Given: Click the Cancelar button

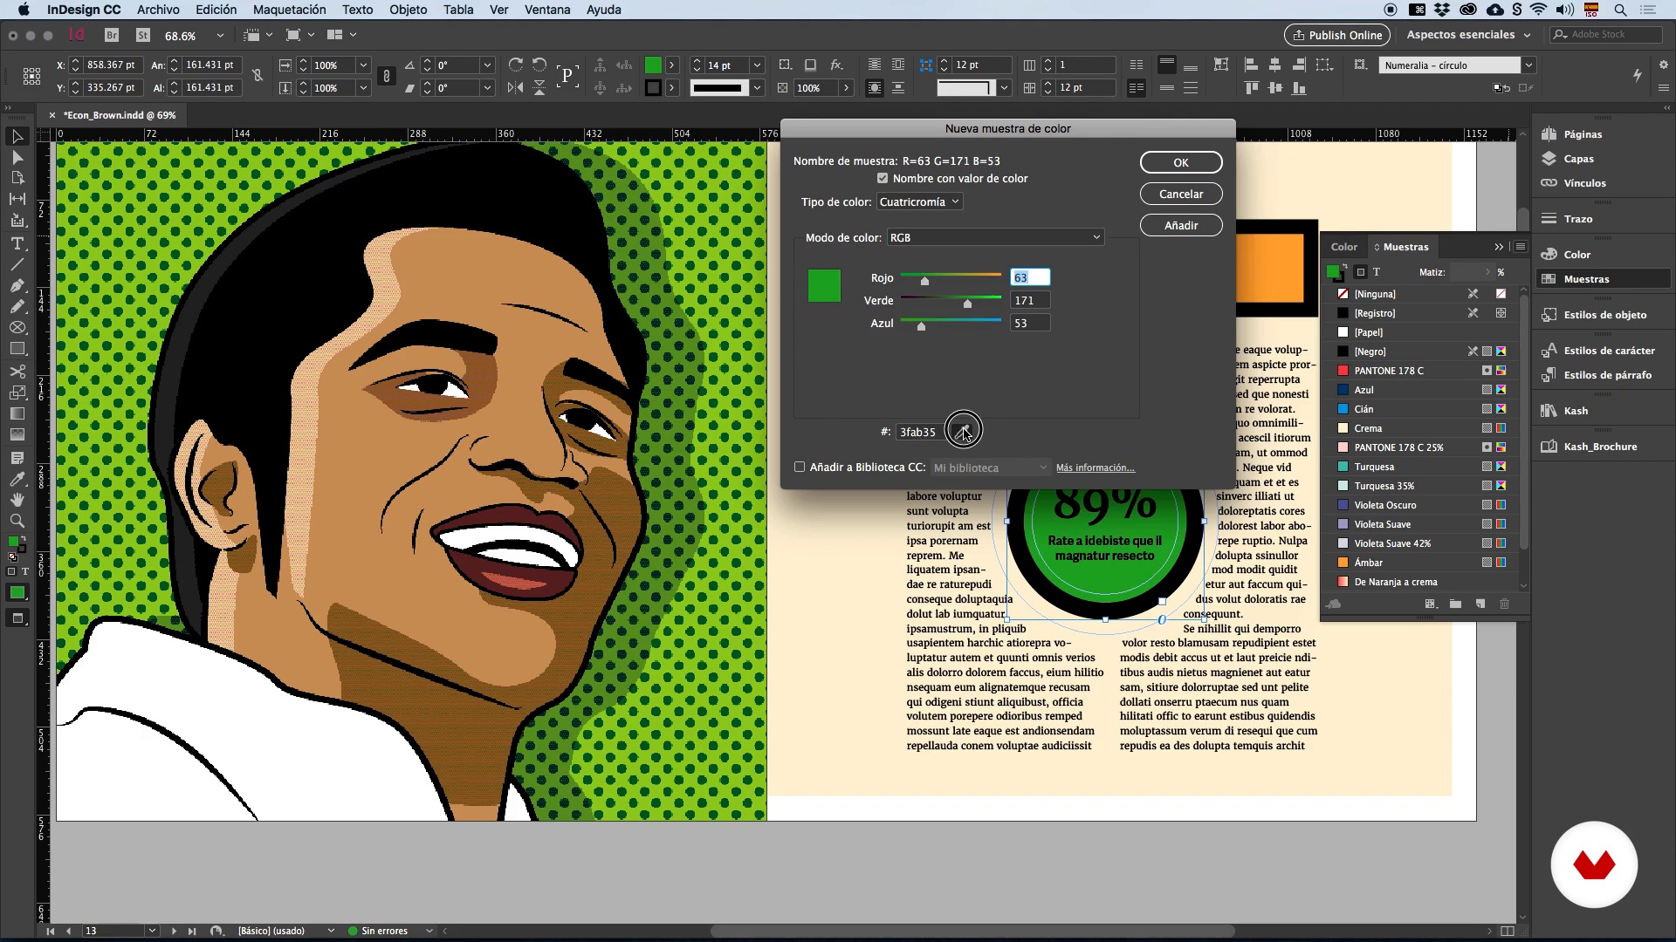Looking at the screenshot, I should (1181, 194).
